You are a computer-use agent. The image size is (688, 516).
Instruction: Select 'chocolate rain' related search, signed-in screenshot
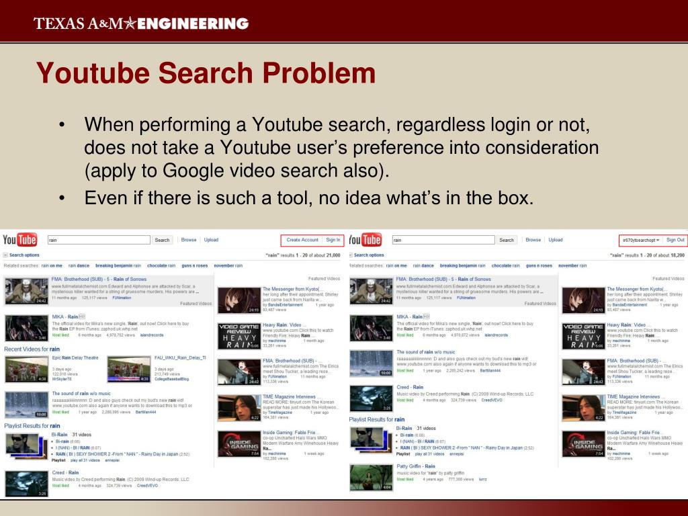(x=505, y=265)
